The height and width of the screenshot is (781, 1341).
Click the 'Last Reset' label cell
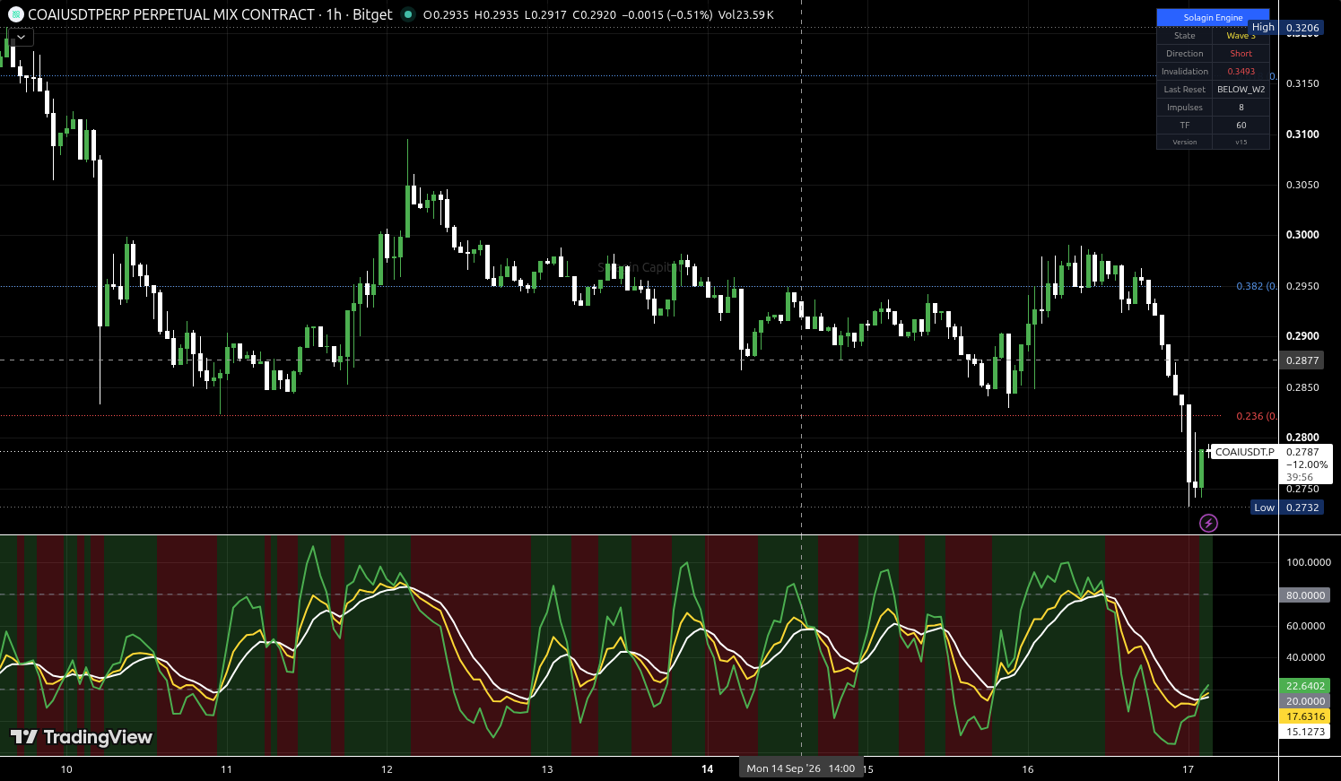click(x=1185, y=90)
